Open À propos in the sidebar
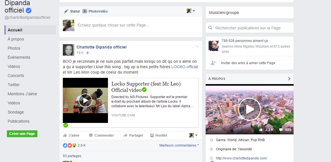The image size is (331, 162). [x=16, y=39]
